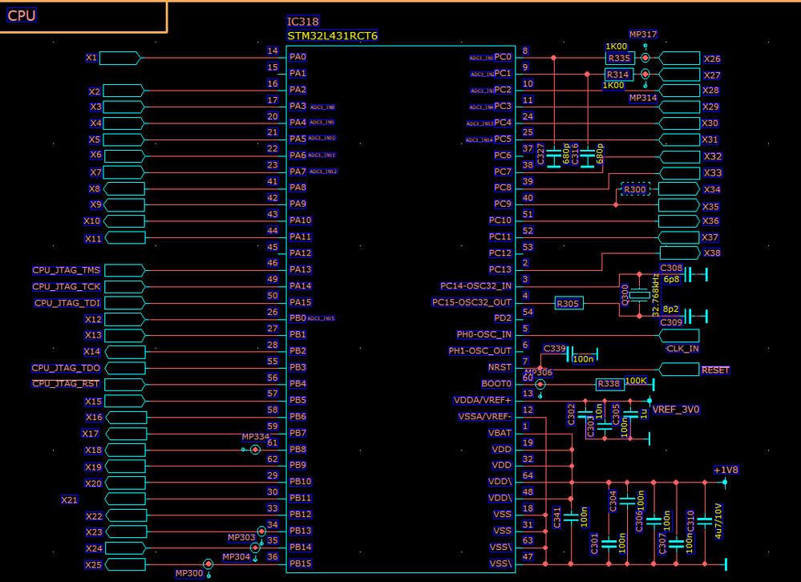Select the X25 port connector

click(x=125, y=564)
